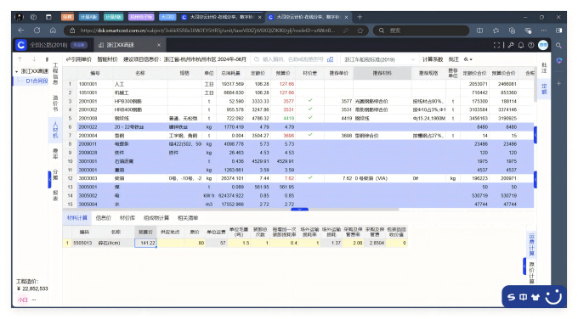Viewport: 578px width, 319px height.
Task: Open the user avatar in the app header
Action: (543, 45)
